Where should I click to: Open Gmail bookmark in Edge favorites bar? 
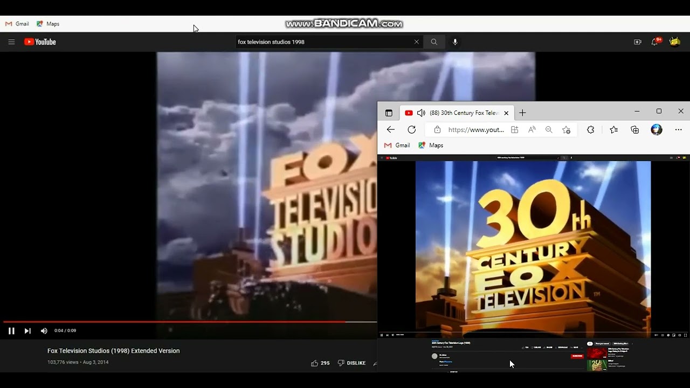397,145
